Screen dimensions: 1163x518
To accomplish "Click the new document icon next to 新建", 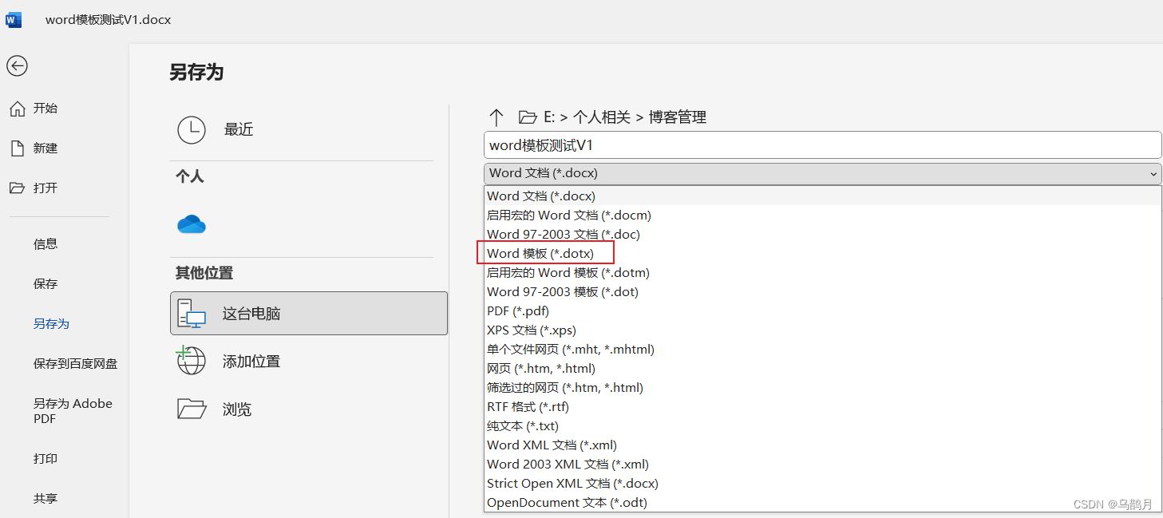I will pyautogui.click(x=17, y=148).
